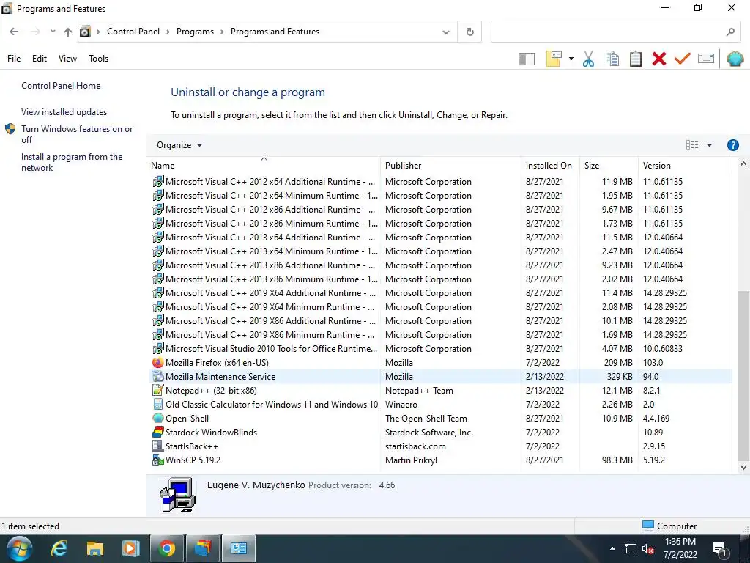
Task: Sort by the Name column header
Action: click(x=264, y=166)
